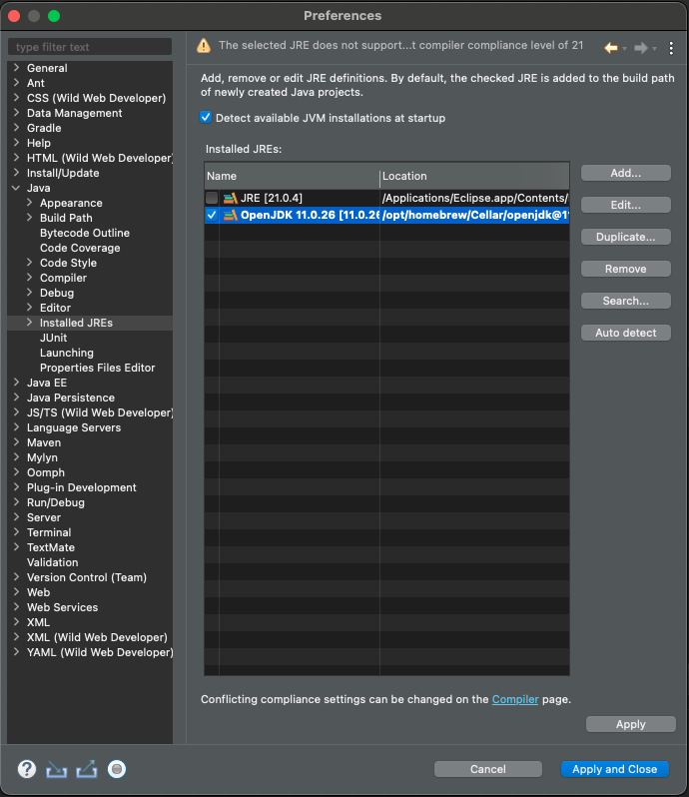Open the Help question mark icon
The image size is (689, 797).
(27, 769)
